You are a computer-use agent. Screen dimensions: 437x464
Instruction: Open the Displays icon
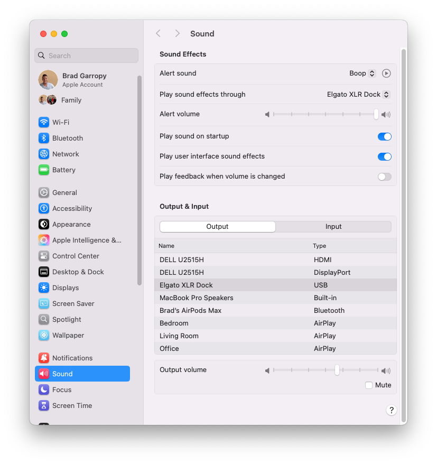pyautogui.click(x=44, y=287)
